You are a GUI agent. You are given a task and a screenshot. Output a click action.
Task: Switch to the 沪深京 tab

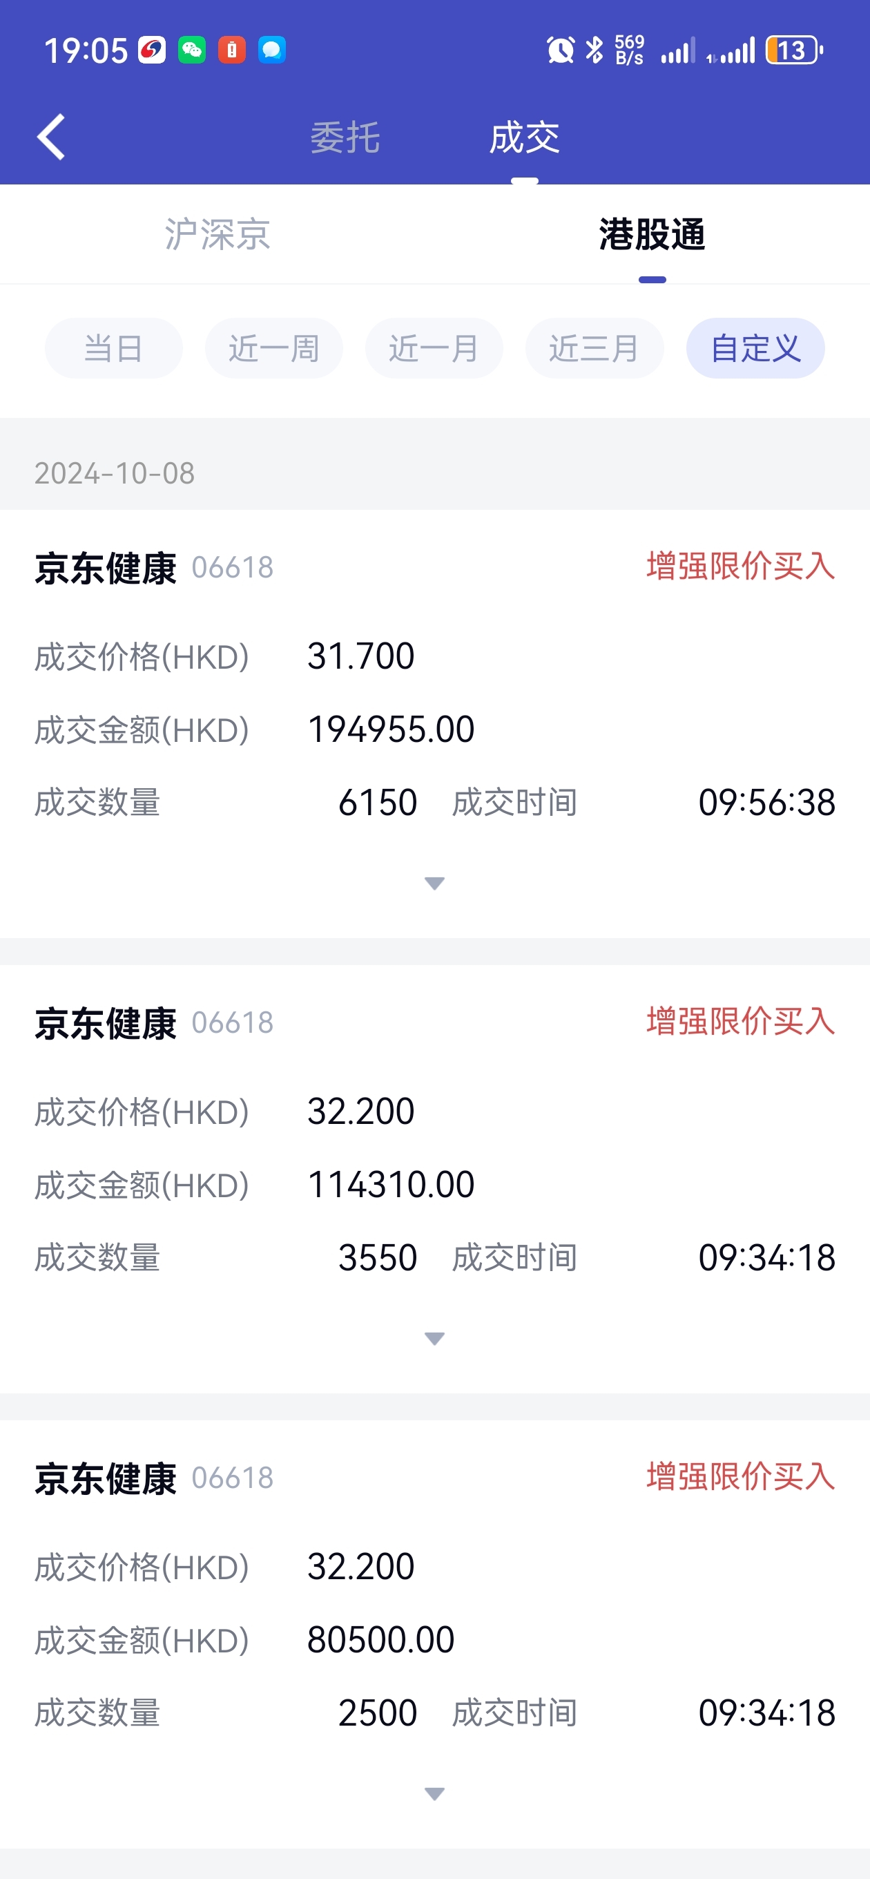coord(217,234)
